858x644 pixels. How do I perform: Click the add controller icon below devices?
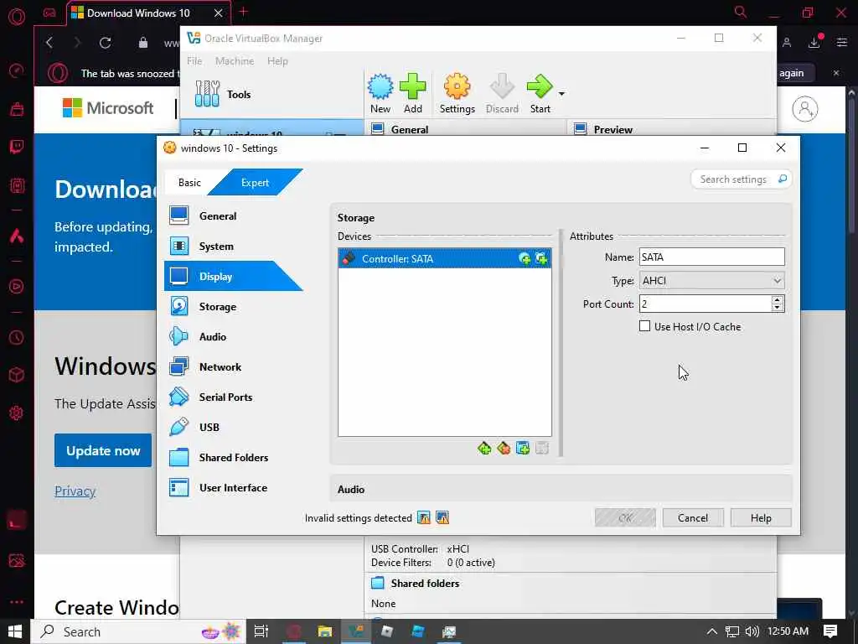pyautogui.click(x=484, y=449)
